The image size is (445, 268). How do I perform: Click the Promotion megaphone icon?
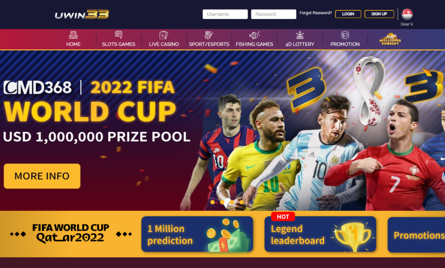tap(345, 35)
